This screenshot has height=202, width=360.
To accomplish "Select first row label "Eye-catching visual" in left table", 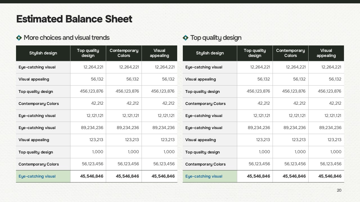I will click(37, 67).
